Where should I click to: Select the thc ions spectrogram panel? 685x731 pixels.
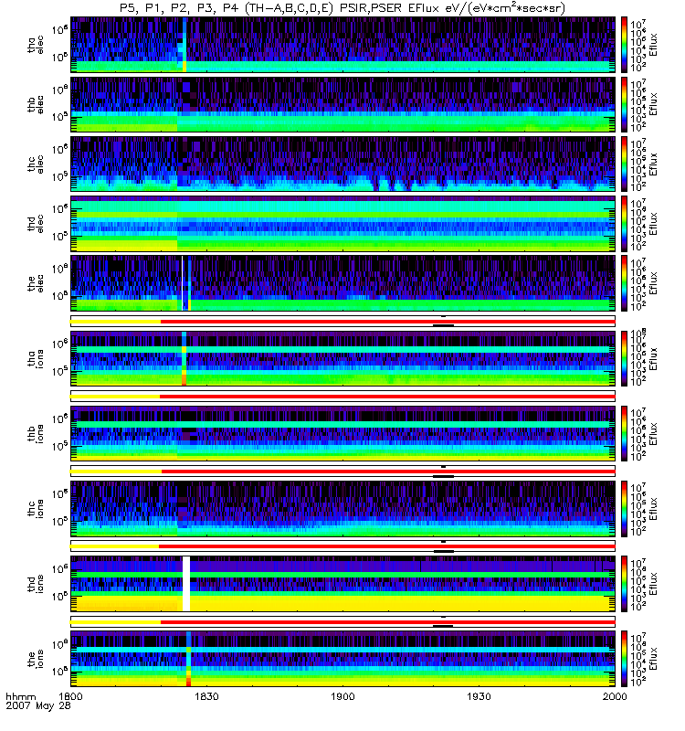(342, 507)
